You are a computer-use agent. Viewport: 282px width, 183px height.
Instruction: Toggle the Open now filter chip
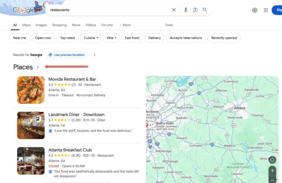[x=43, y=38]
